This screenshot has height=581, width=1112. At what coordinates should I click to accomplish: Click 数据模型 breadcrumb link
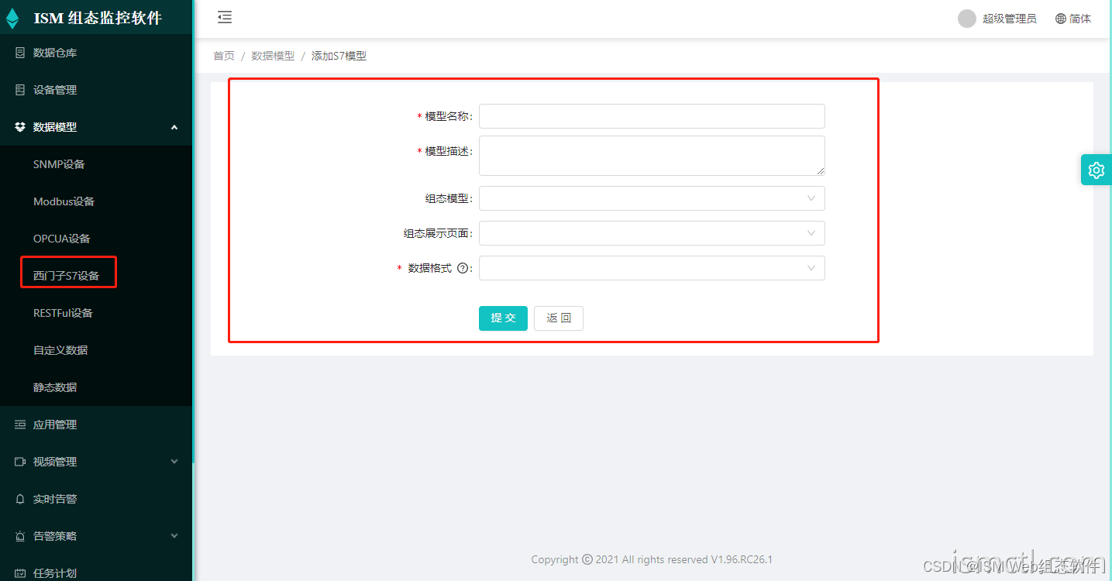coord(273,56)
